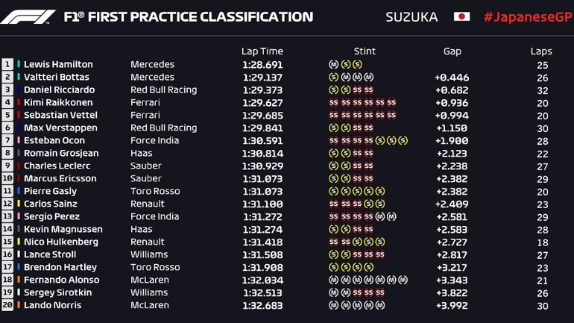Click the SUZUKA circuit label
This screenshot has width=574, height=323.
click(411, 16)
